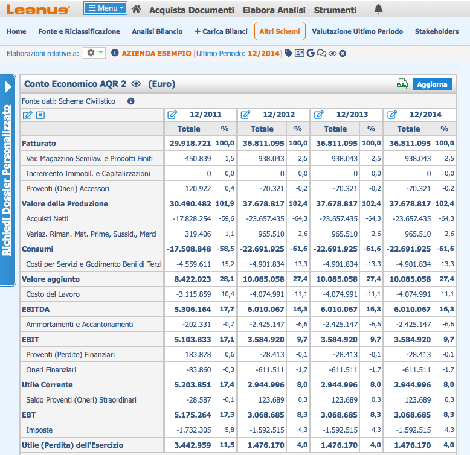Click info icon next to Fonte dati
Image resolution: width=470 pixels, height=455 pixels.
130,101
